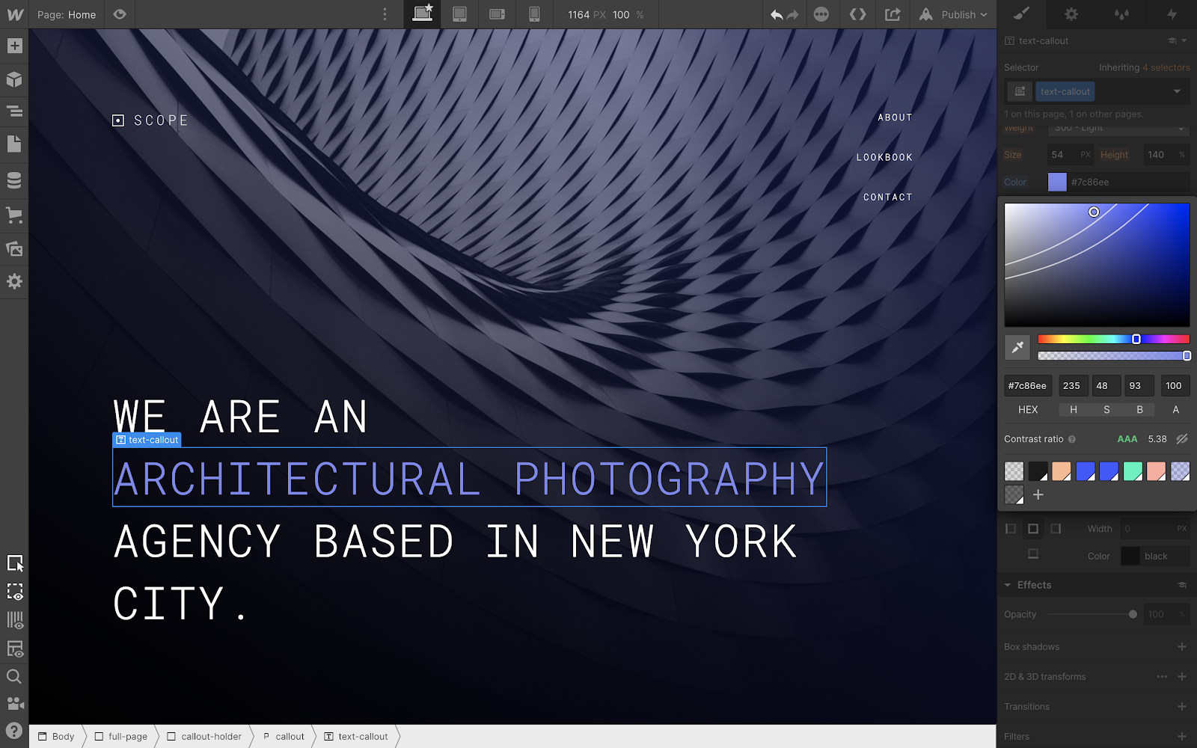
Task: Open the Assets panel
Action: (14, 249)
